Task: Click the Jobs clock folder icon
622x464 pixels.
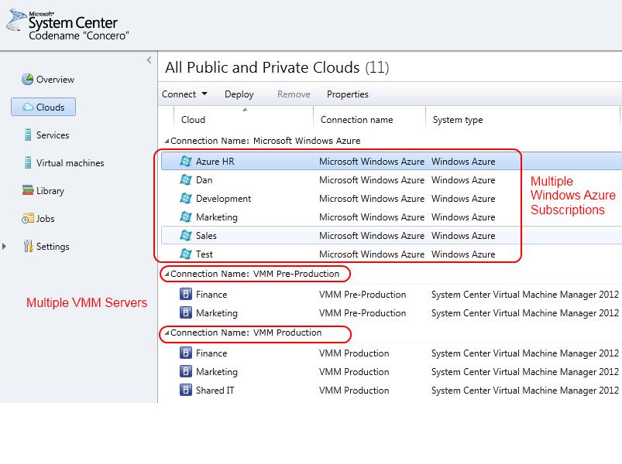Action: click(28, 218)
